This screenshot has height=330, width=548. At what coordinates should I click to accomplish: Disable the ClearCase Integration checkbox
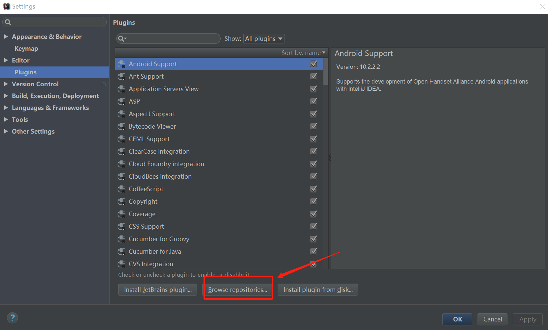click(x=314, y=151)
